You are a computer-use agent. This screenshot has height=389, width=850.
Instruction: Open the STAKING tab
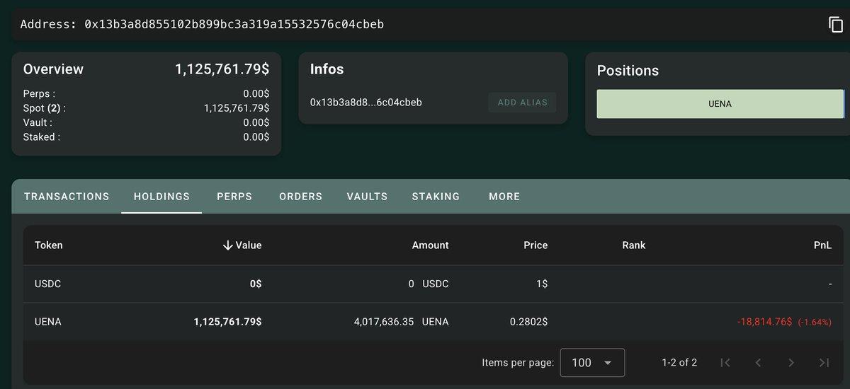coord(436,197)
